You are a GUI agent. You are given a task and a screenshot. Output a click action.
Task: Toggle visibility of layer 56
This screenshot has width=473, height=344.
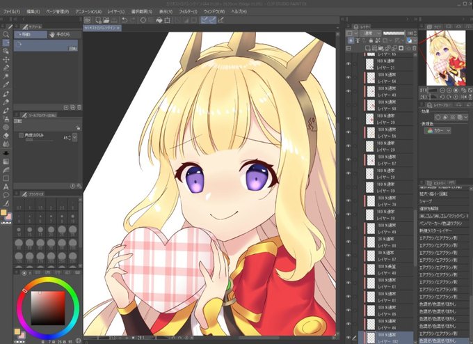tap(348, 132)
